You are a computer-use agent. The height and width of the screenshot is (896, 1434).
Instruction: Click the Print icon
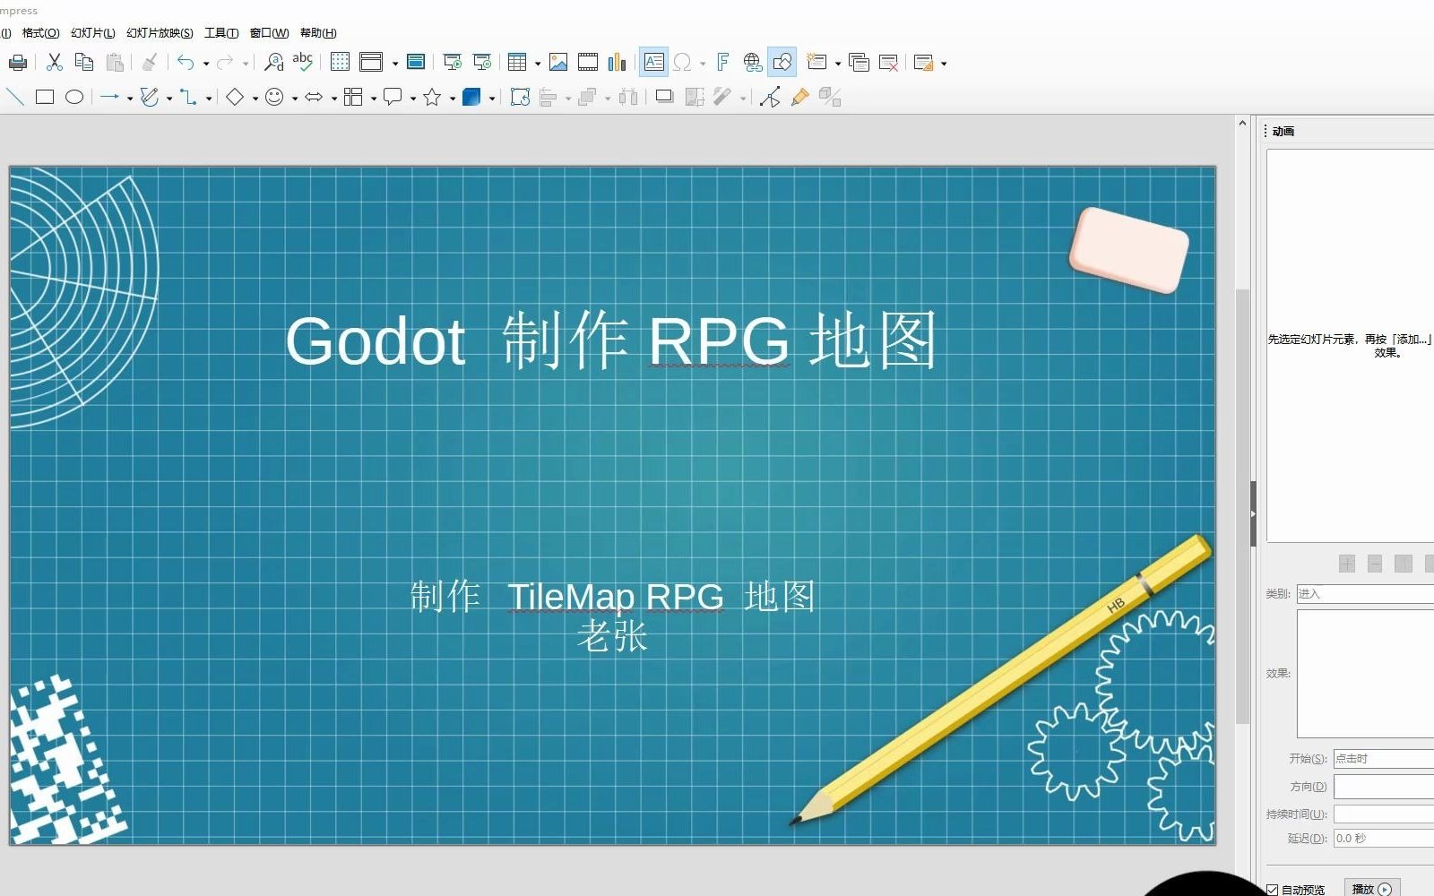pos(18,63)
